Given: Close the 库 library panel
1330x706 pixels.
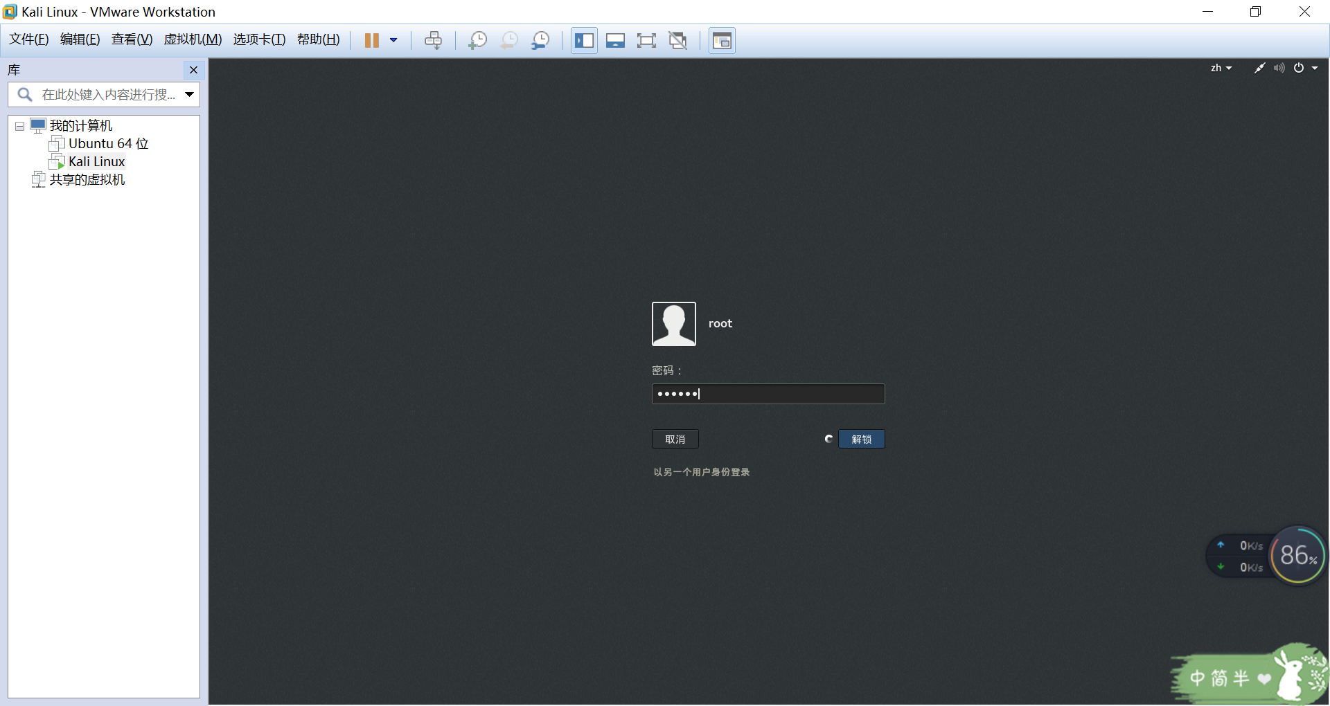Looking at the screenshot, I should coord(193,70).
